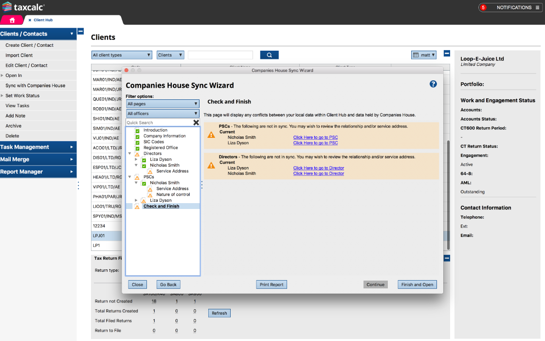The height and width of the screenshot is (341, 545).
Task: Click the warning icon beside Nature of control
Action: [150, 195]
